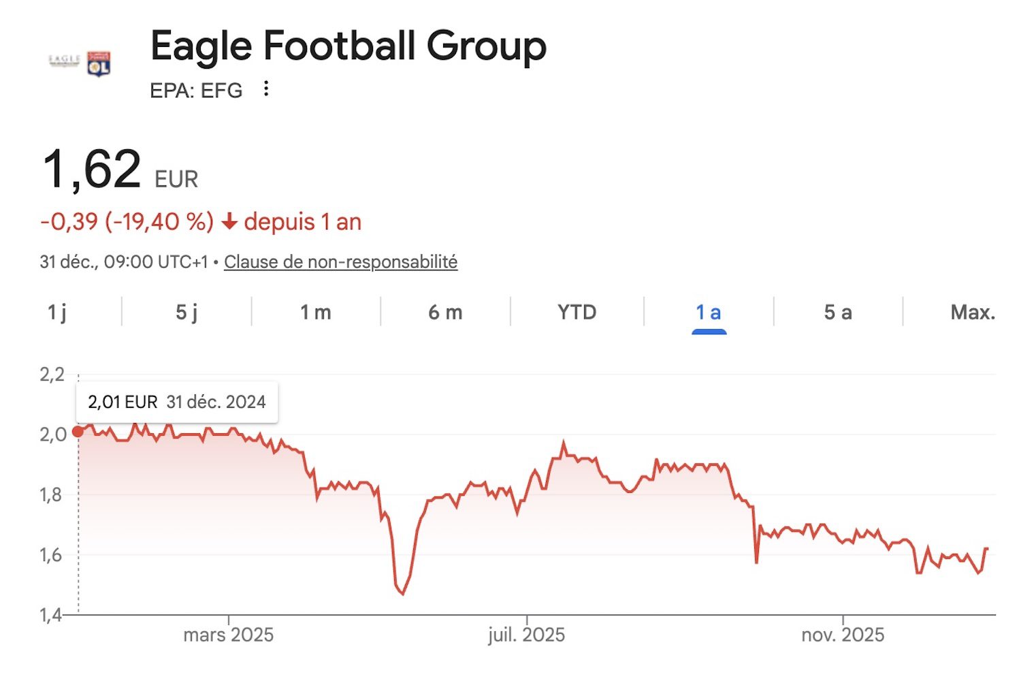Open the three-dot options menu beside EPA: EFG
Screen dimensions: 1021x681
pos(266,89)
